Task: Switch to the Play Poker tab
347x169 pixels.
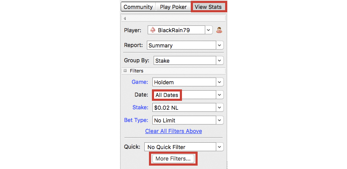Action: point(173,7)
